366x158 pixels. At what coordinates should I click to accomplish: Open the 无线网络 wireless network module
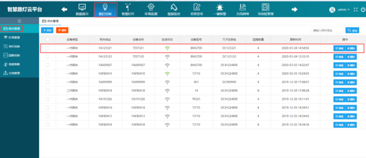(x=242, y=9)
